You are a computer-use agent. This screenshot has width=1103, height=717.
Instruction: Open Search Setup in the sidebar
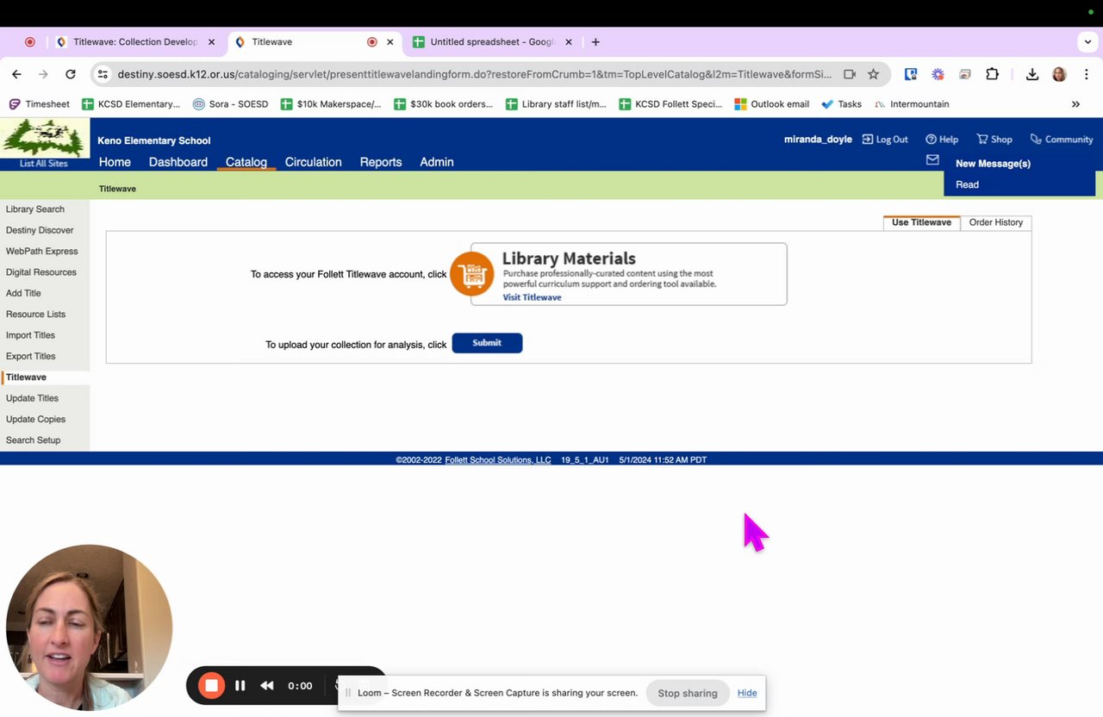coord(33,440)
